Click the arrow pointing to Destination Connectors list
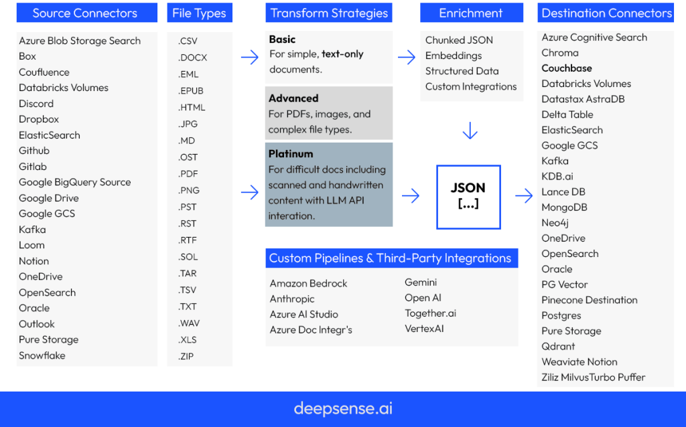The image size is (686, 427). pos(524,195)
